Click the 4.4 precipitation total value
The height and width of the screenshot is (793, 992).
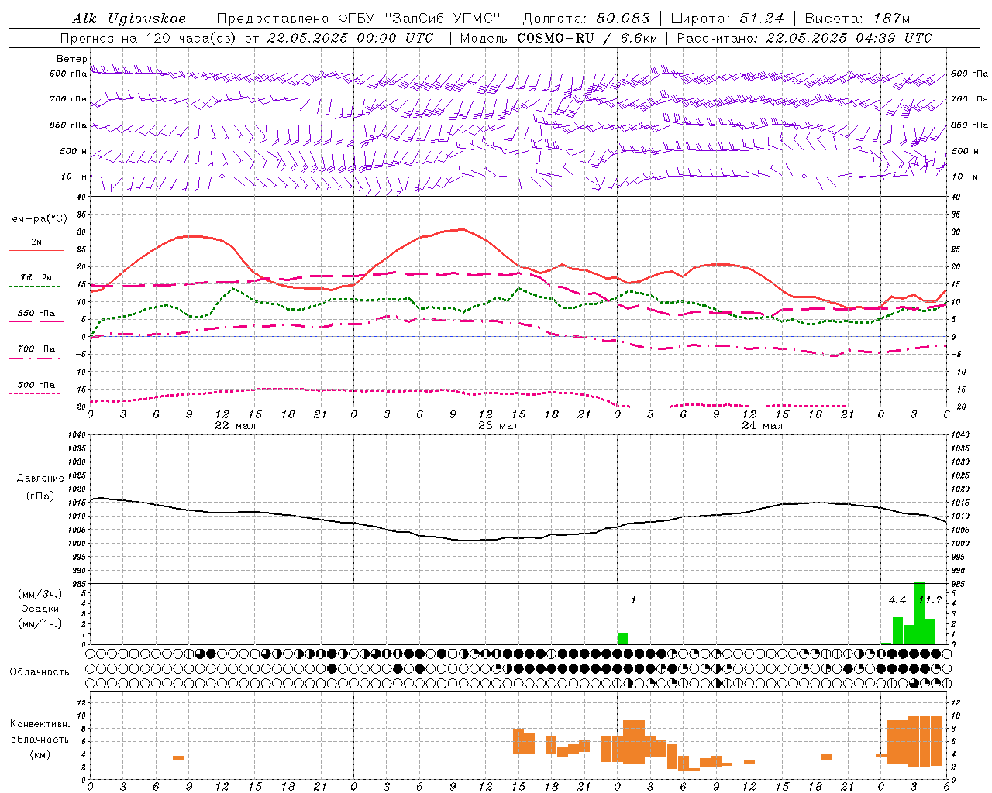(897, 599)
